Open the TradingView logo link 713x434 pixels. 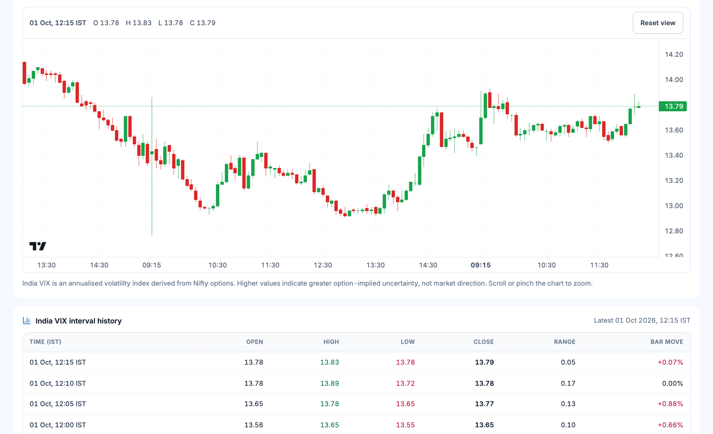pos(38,246)
